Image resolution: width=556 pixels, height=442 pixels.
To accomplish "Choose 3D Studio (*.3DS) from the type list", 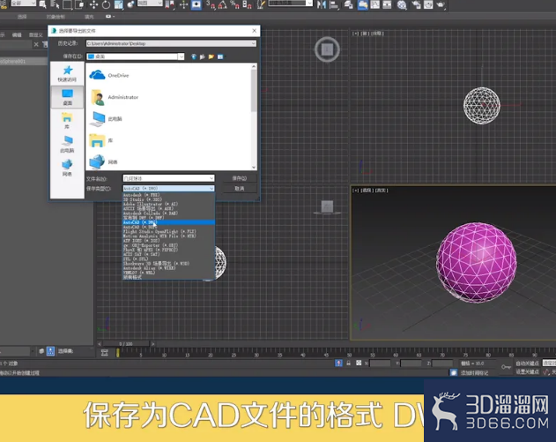I will [x=168, y=199].
